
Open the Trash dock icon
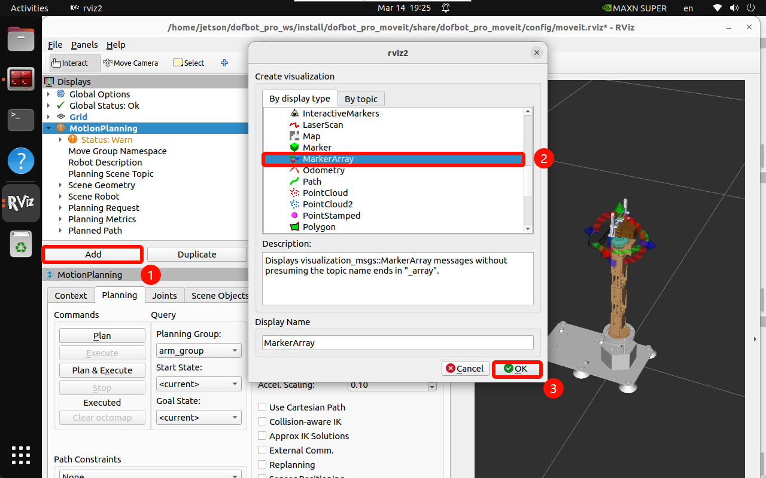(21, 243)
